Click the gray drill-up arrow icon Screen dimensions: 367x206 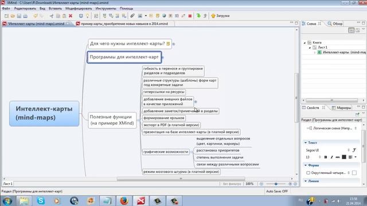[x=205, y=15]
